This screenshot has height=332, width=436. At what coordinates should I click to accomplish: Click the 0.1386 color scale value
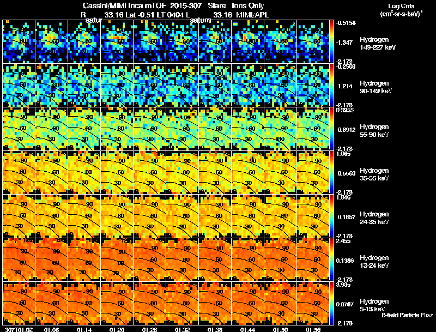(x=346, y=261)
